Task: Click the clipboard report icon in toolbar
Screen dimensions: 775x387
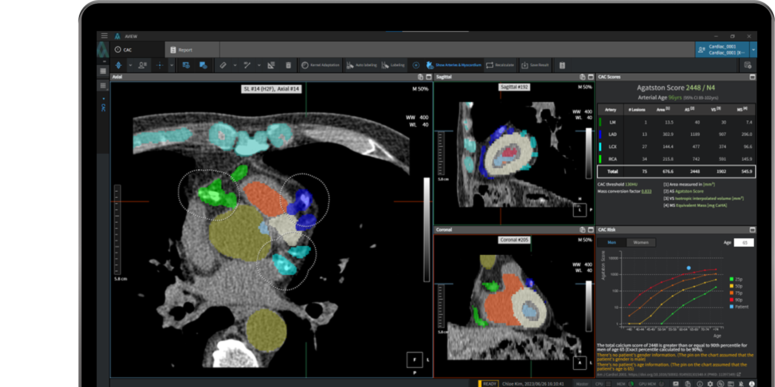Action: pyautogui.click(x=562, y=65)
